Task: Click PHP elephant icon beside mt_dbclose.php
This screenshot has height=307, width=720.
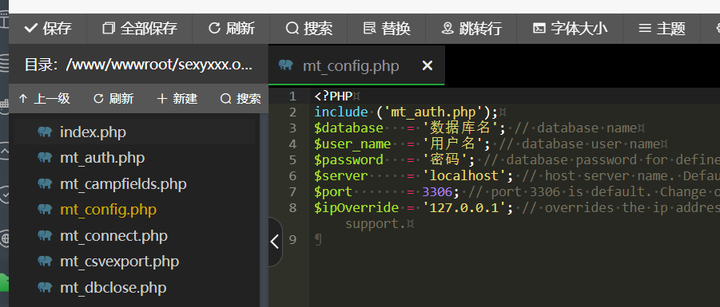Action: click(x=45, y=287)
